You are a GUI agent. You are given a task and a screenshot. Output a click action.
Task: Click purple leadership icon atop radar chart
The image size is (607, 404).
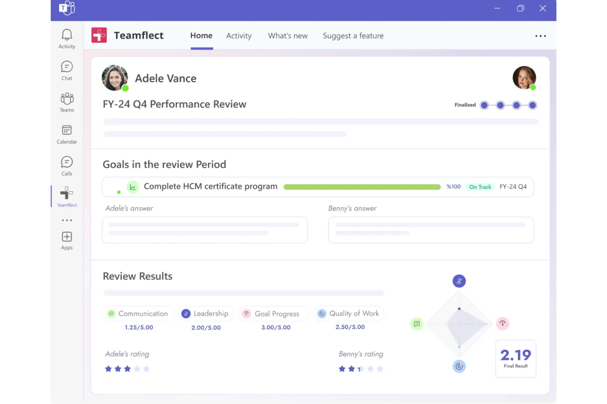[459, 281]
